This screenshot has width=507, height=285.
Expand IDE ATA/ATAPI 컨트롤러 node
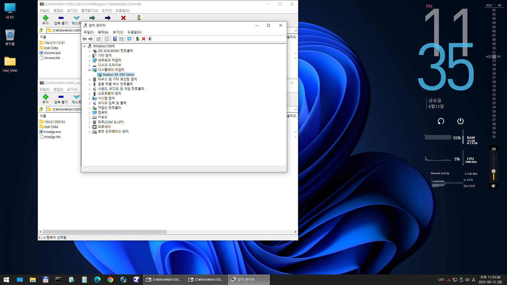point(89,51)
